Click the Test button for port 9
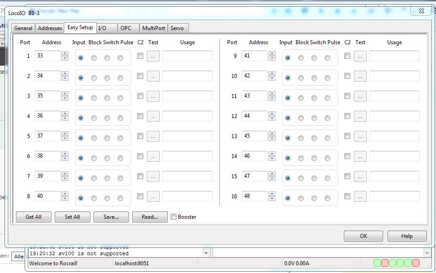Screen dimensions: 436x273 pyautogui.click(x=360, y=56)
